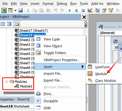Choose Toggle Folders from context menu
Screen dimensions: 122x111
click(x=60, y=53)
